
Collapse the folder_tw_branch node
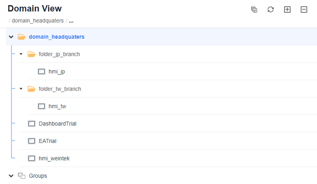[x=21, y=89]
